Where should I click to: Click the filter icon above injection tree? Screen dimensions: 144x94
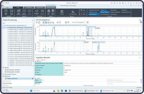(4, 24)
